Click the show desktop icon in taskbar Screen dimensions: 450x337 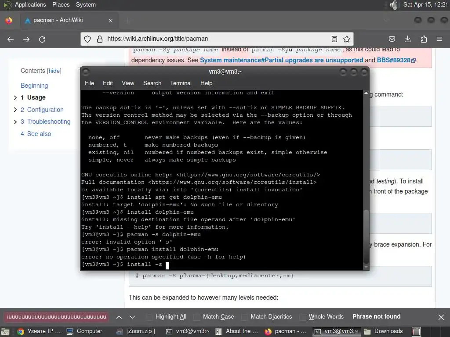click(x=5, y=332)
